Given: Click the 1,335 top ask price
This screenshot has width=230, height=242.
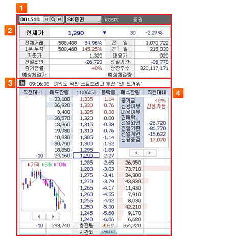Looking at the screenshot, I should coord(86,99).
